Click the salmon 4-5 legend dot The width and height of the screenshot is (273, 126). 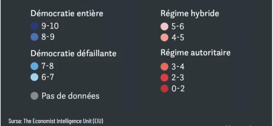(x=164, y=38)
